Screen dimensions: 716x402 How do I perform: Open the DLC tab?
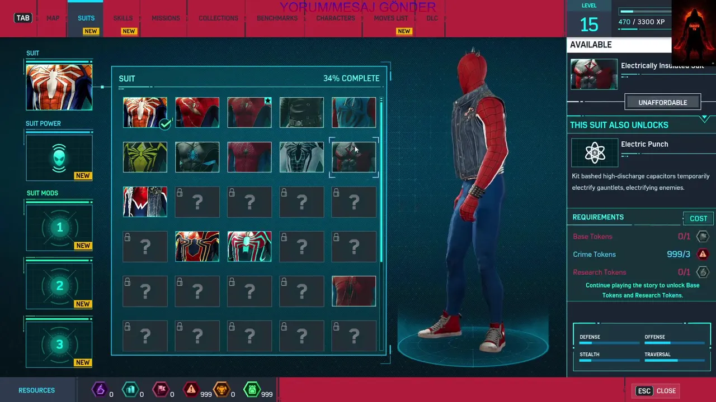(x=432, y=18)
